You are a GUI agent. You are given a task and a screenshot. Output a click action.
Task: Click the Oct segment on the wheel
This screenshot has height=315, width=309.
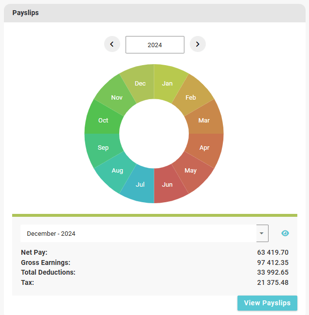pos(103,120)
